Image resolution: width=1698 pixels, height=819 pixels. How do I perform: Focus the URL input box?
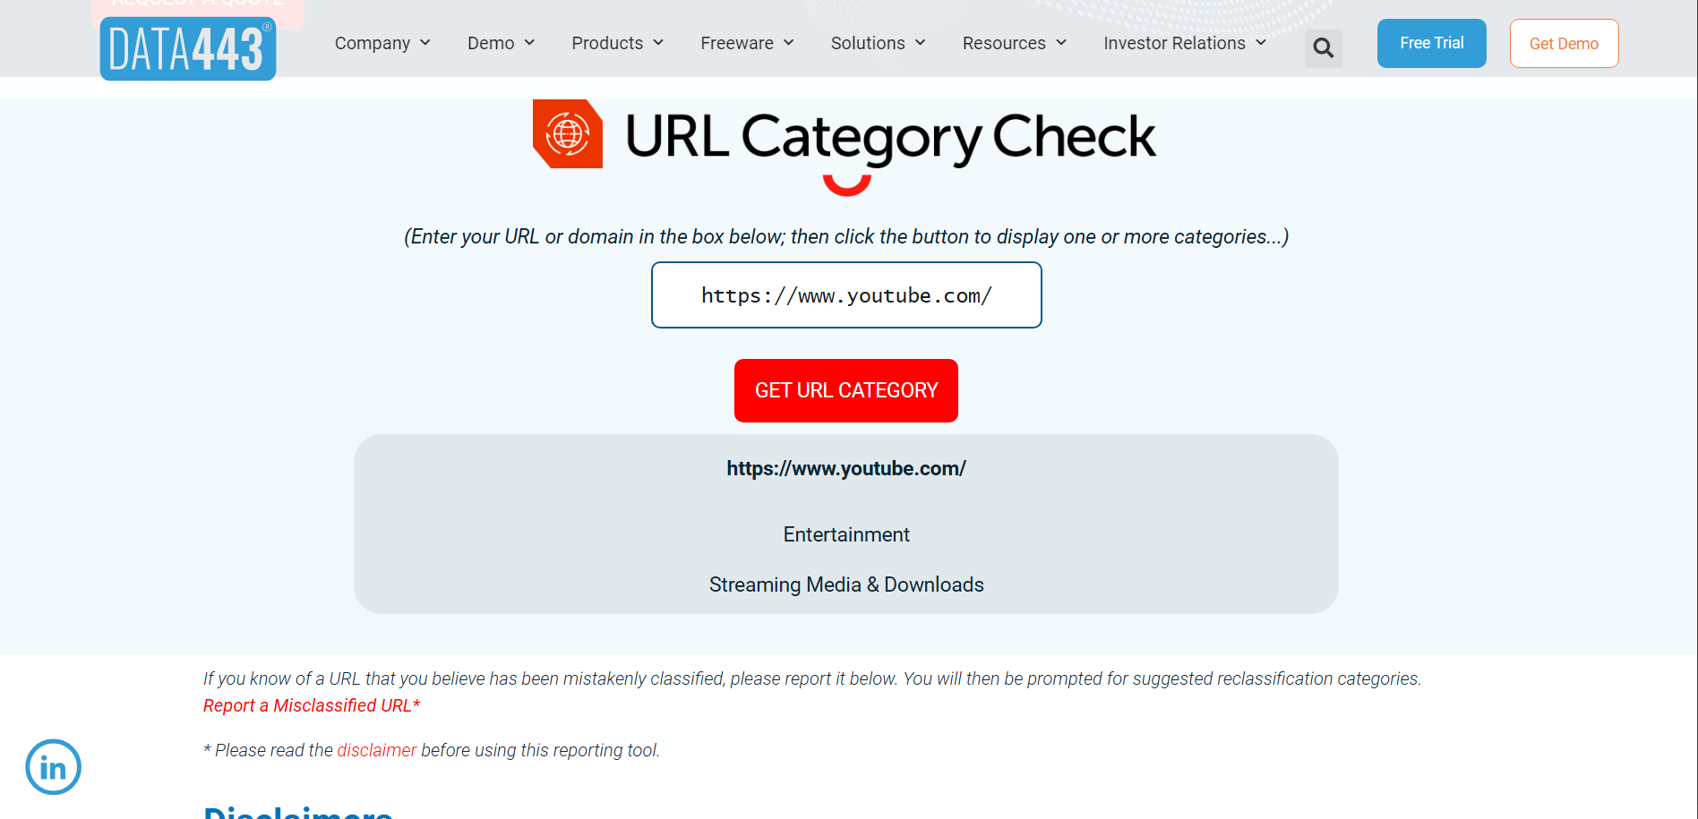pos(846,295)
